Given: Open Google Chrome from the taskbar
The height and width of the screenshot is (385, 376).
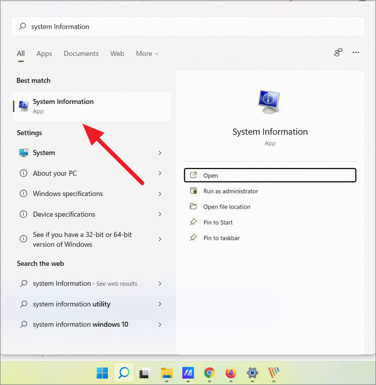Looking at the screenshot, I should 209,373.
